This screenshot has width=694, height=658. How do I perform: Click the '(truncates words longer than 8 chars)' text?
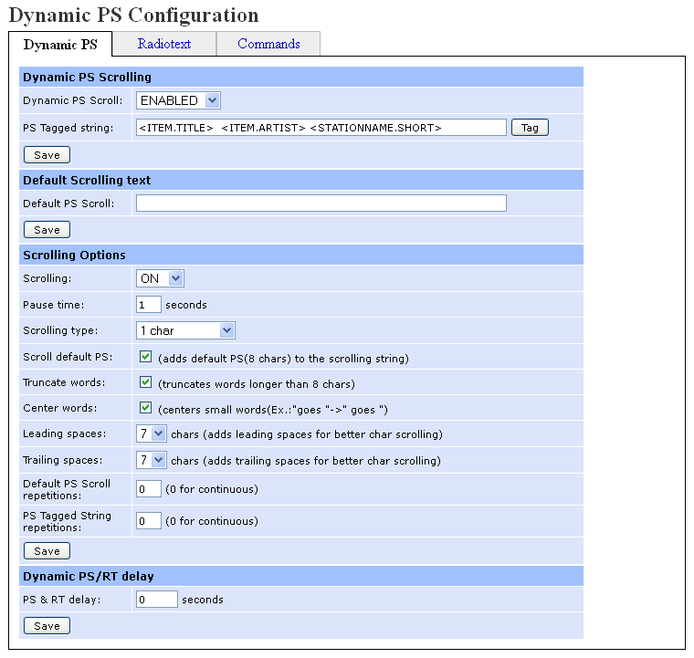pyautogui.click(x=257, y=384)
